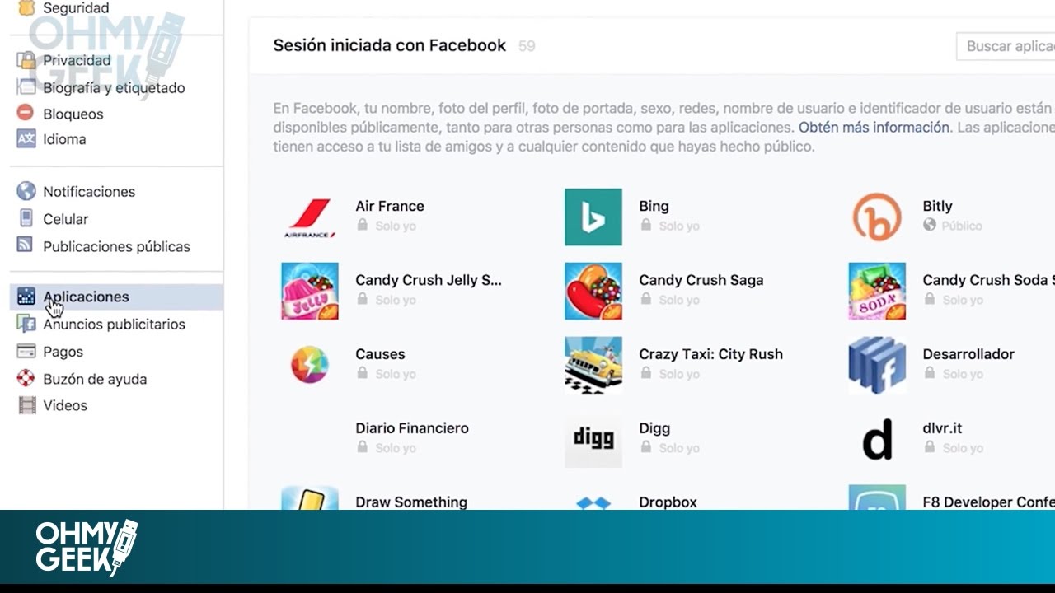
Task: Click the Pagos card icon
Action: pyautogui.click(x=26, y=352)
